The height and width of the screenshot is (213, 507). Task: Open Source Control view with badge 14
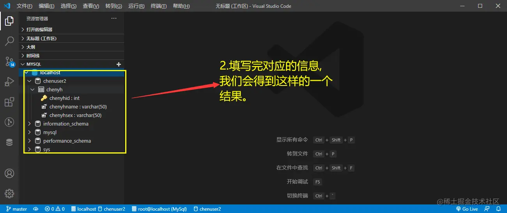[9, 61]
